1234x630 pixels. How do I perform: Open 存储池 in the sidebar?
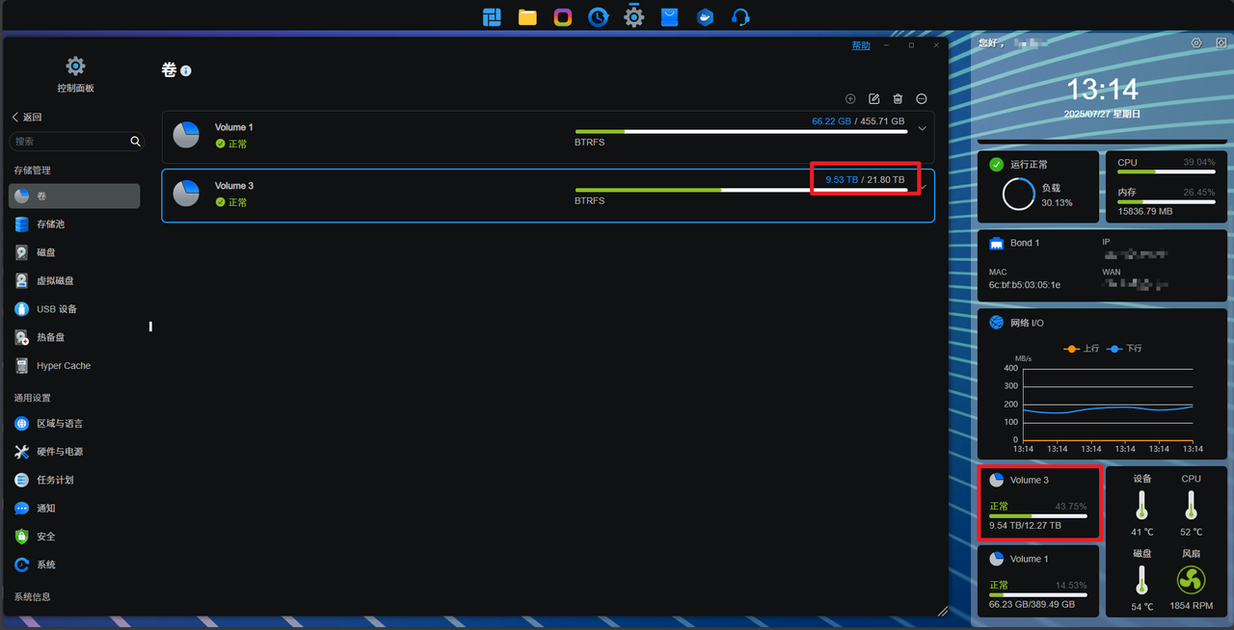(74, 224)
